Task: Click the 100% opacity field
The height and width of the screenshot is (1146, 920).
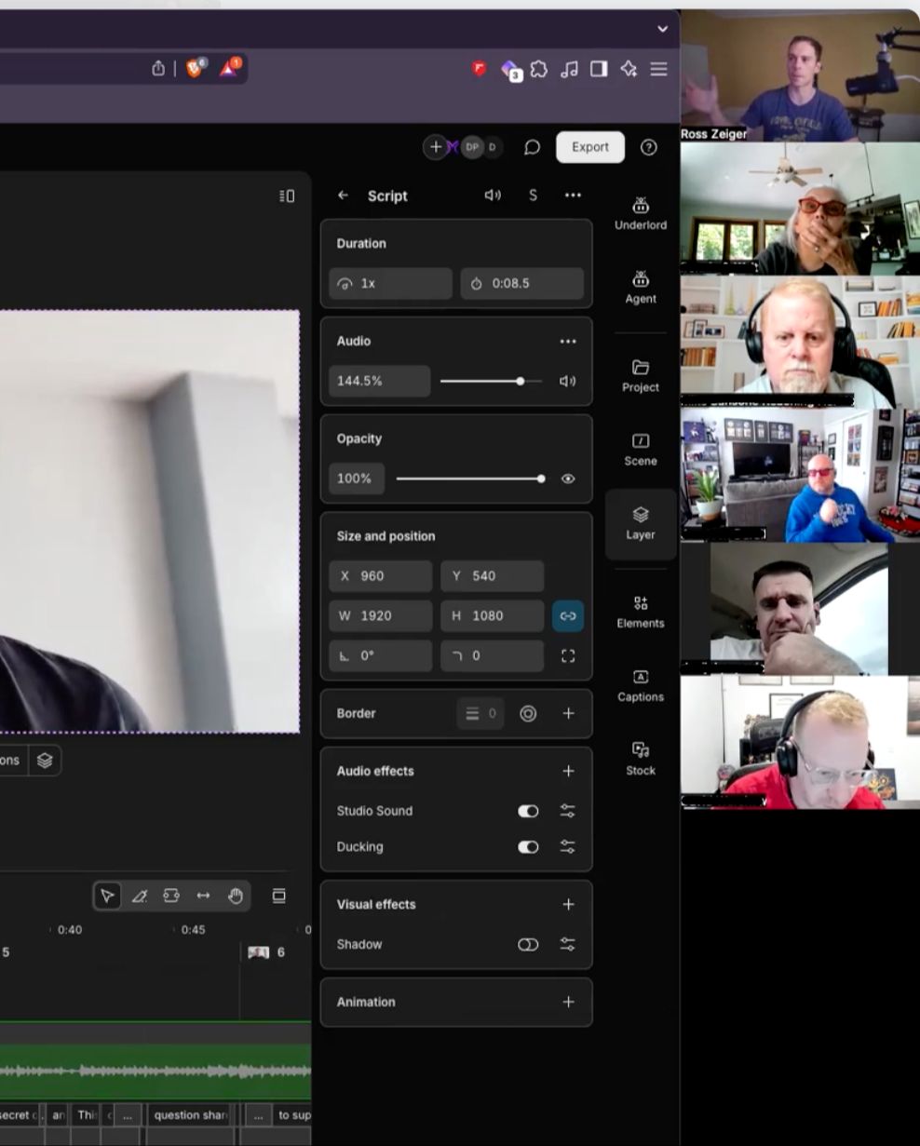Action: [357, 479]
